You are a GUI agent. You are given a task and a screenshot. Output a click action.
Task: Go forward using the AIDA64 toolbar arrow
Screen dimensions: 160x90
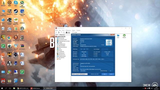59,32
